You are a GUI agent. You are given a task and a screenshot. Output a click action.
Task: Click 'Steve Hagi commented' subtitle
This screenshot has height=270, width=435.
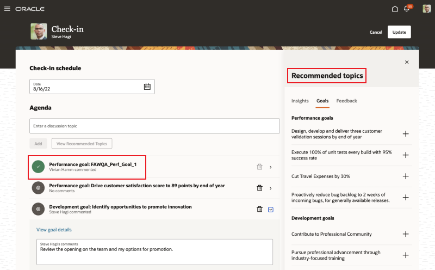[70, 212]
